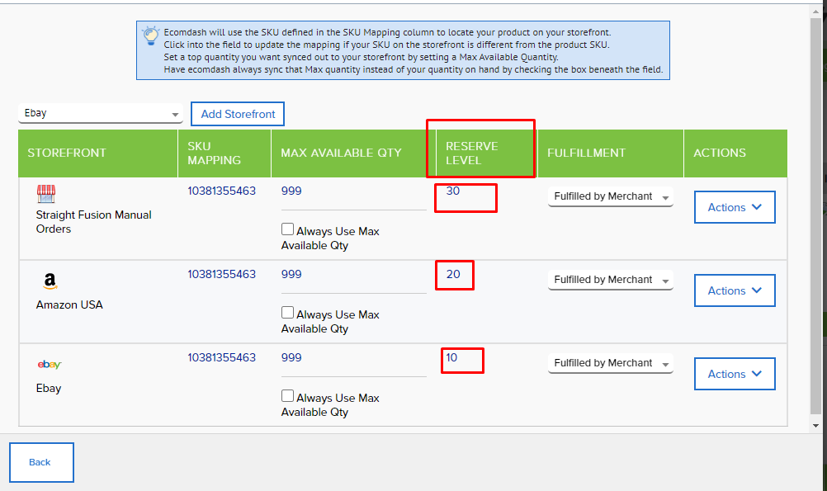Screen dimensions: 827x491
Task: Click the eBay logo icon
Action: pyautogui.click(x=50, y=365)
